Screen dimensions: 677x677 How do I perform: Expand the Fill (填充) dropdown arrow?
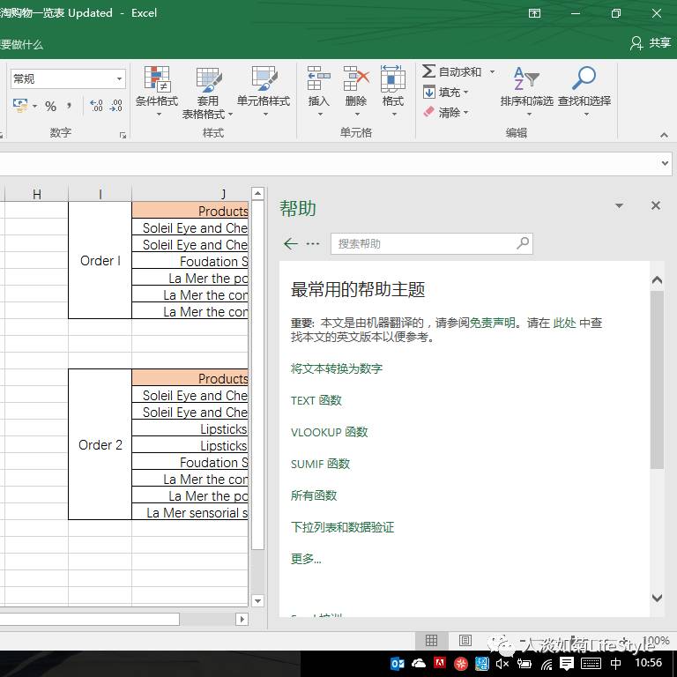point(465,92)
